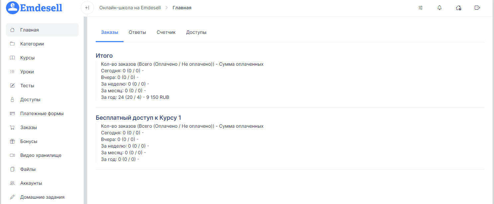
Task: Click the Видео хранилище camera icon
Action: click(x=12, y=155)
